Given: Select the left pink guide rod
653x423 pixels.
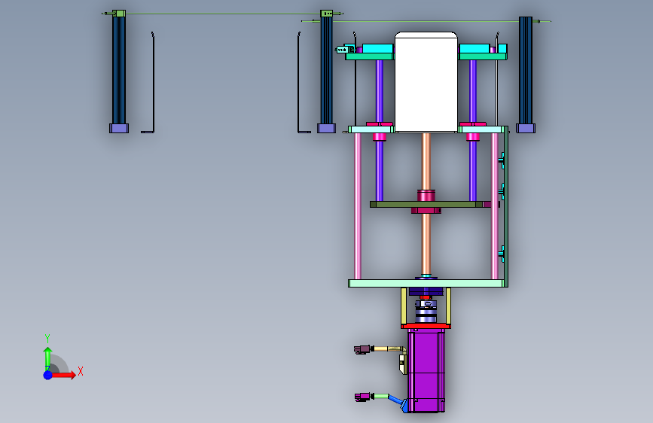Looking at the screenshot, I should [x=358, y=206].
